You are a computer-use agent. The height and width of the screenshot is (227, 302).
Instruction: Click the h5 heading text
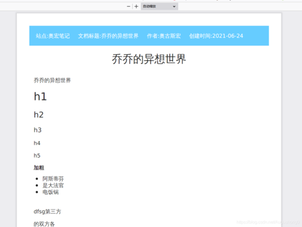click(37, 155)
